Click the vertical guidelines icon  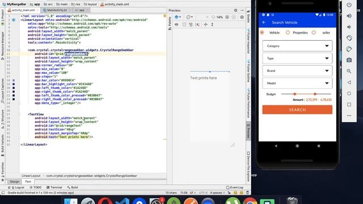tap(212, 24)
